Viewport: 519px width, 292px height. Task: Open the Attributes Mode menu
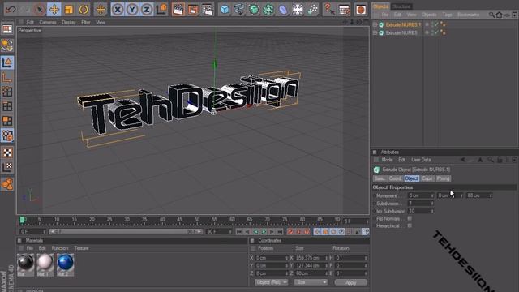387,160
